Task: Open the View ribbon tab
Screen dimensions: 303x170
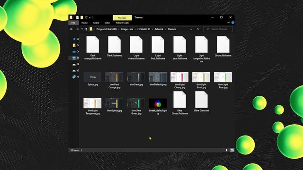Action: [x=107, y=23]
